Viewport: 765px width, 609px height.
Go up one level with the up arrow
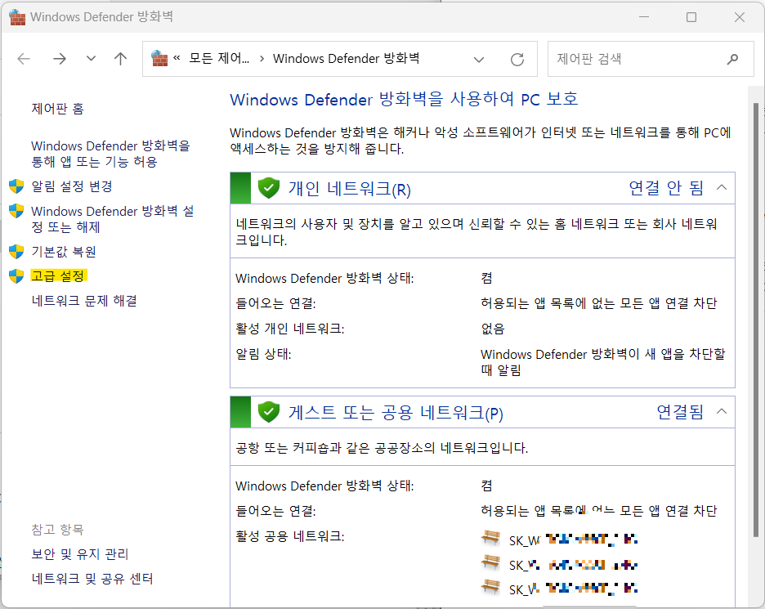(120, 59)
